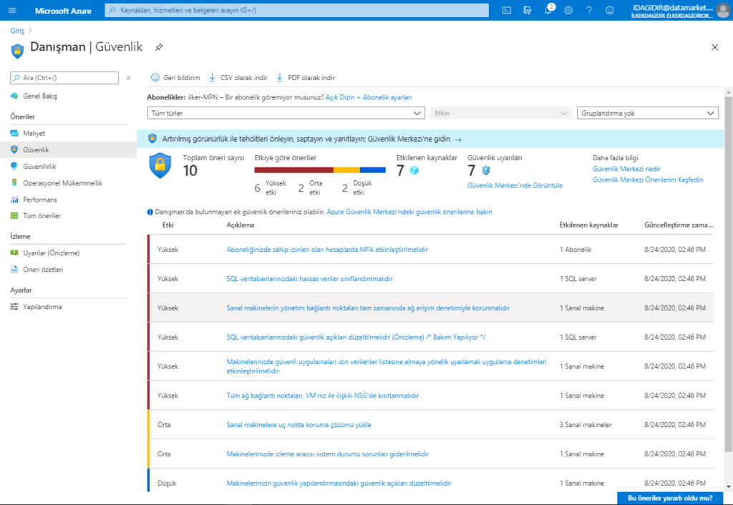Click the Öneri özetleri document icon
733x505 pixels.
tap(14, 270)
